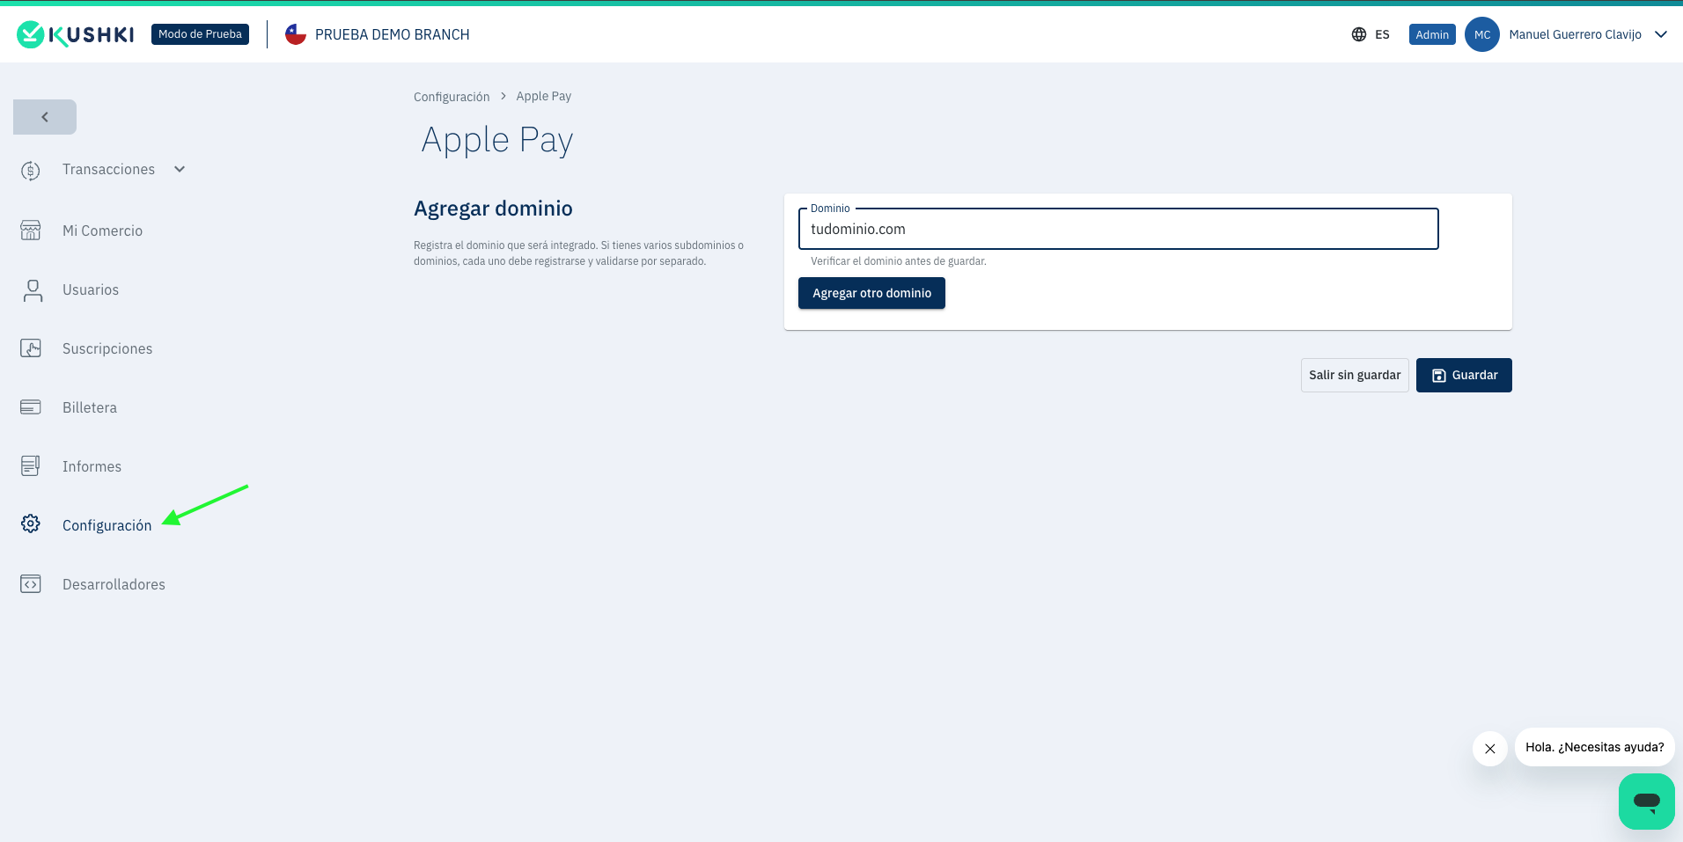This screenshot has height=842, width=1683.
Task: Click Agregar otro dominio
Action: coord(871,293)
